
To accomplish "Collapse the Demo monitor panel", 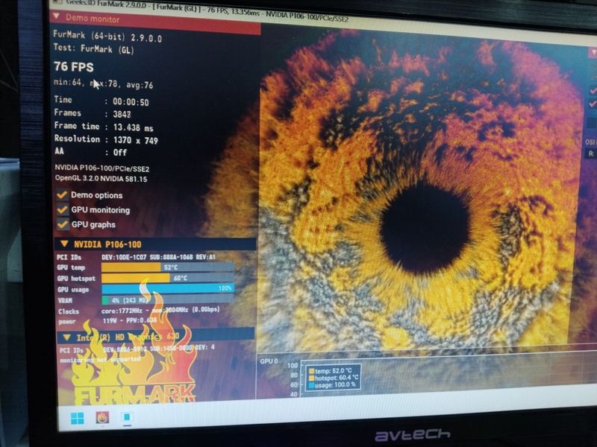I will click(x=57, y=16).
